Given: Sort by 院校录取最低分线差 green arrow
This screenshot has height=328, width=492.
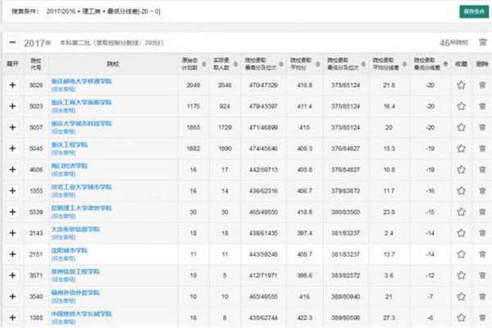Looking at the screenshot, I should tap(445, 64).
